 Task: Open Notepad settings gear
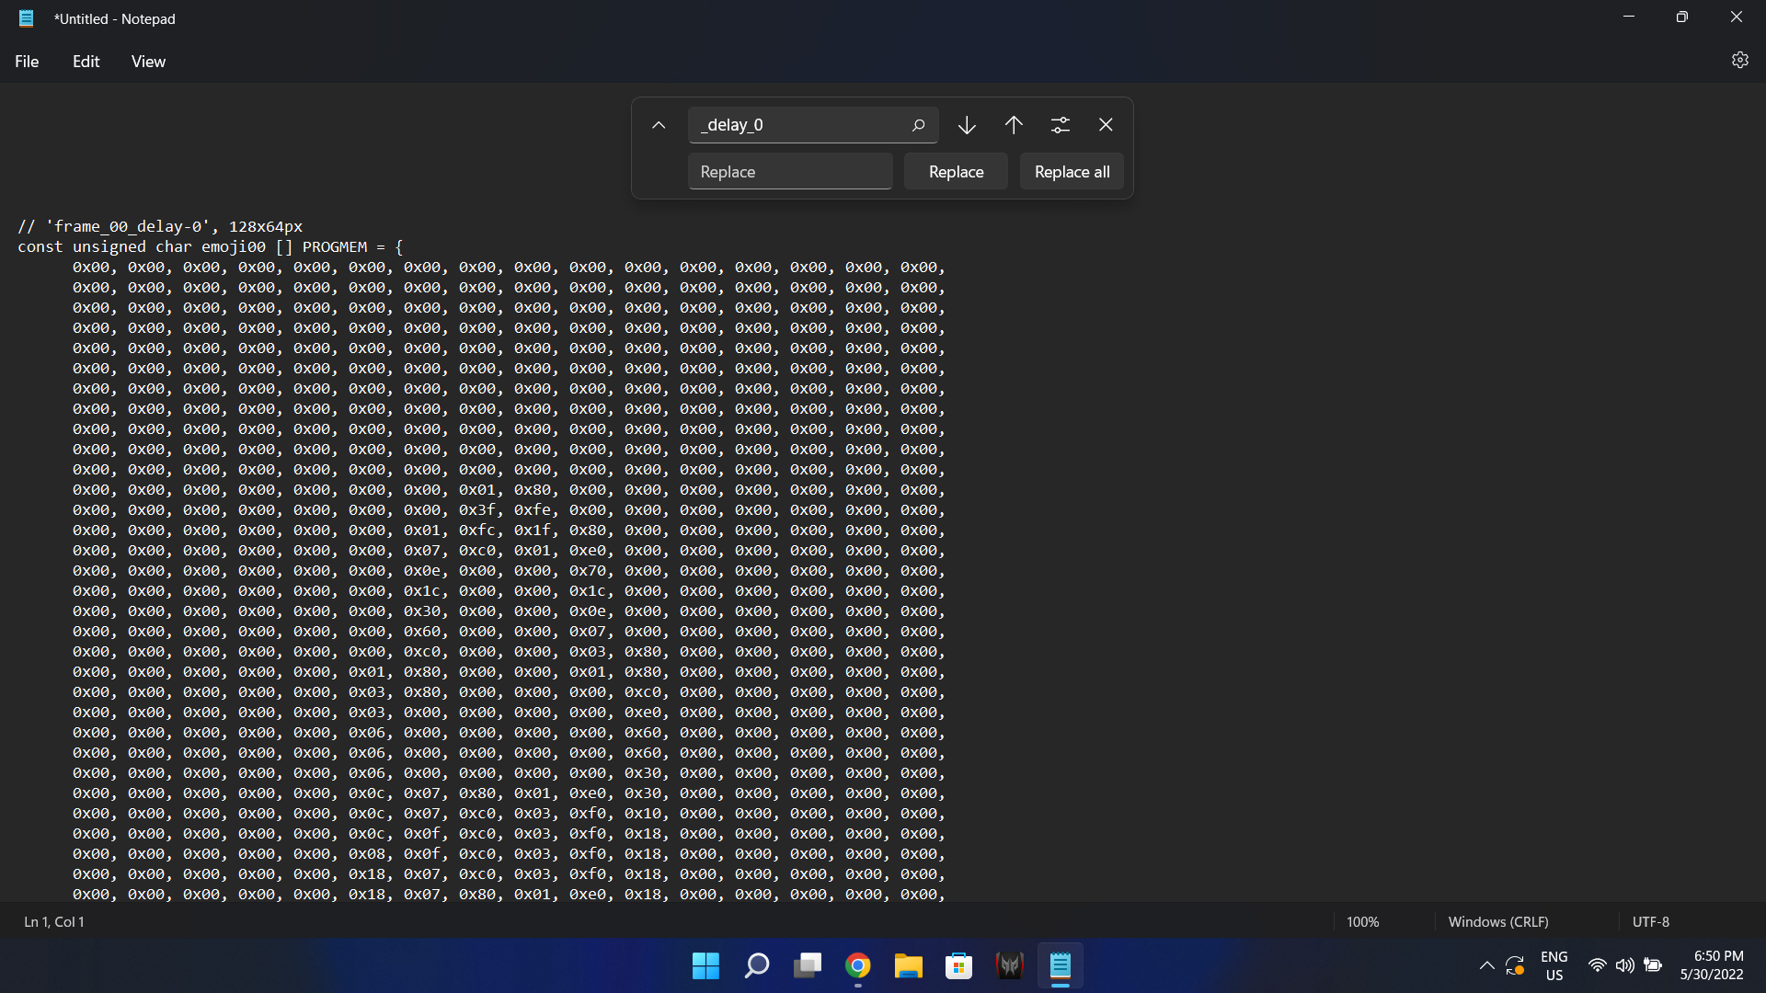point(1740,60)
